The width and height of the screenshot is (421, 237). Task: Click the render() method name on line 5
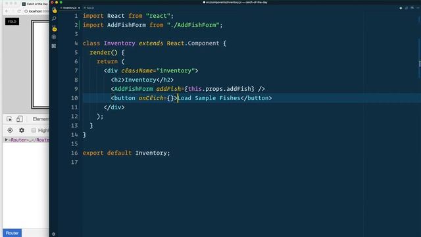point(103,53)
